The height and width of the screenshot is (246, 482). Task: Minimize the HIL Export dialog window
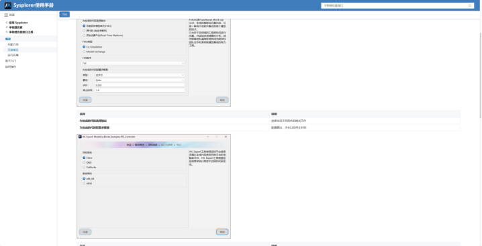[x=207, y=137]
